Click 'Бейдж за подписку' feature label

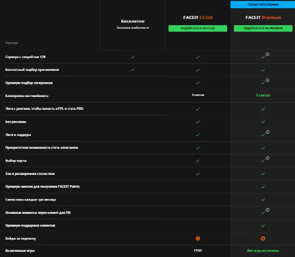pos(20,239)
